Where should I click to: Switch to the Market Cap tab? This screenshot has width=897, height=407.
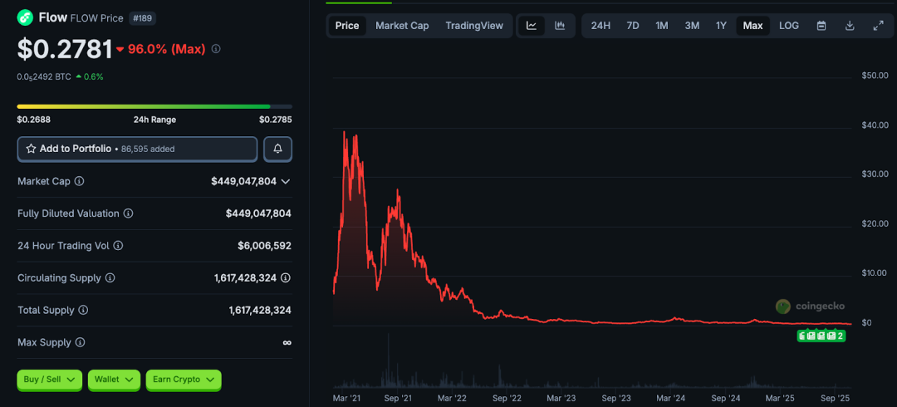coord(402,26)
